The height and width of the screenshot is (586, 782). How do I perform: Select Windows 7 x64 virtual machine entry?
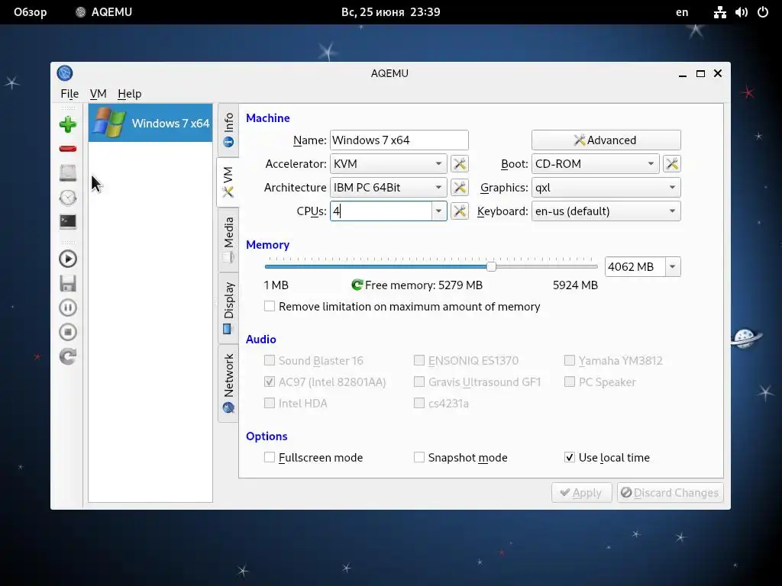pos(150,123)
